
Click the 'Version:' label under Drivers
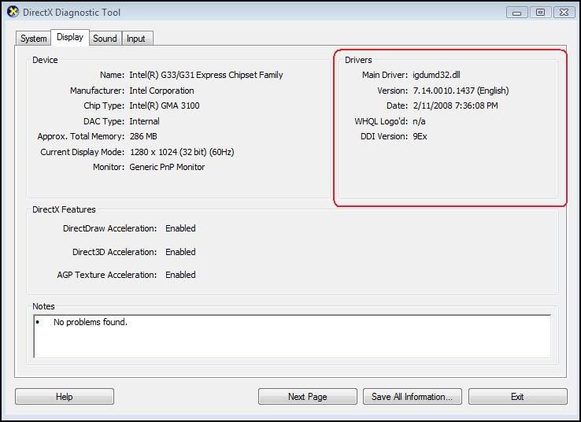coord(393,91)
